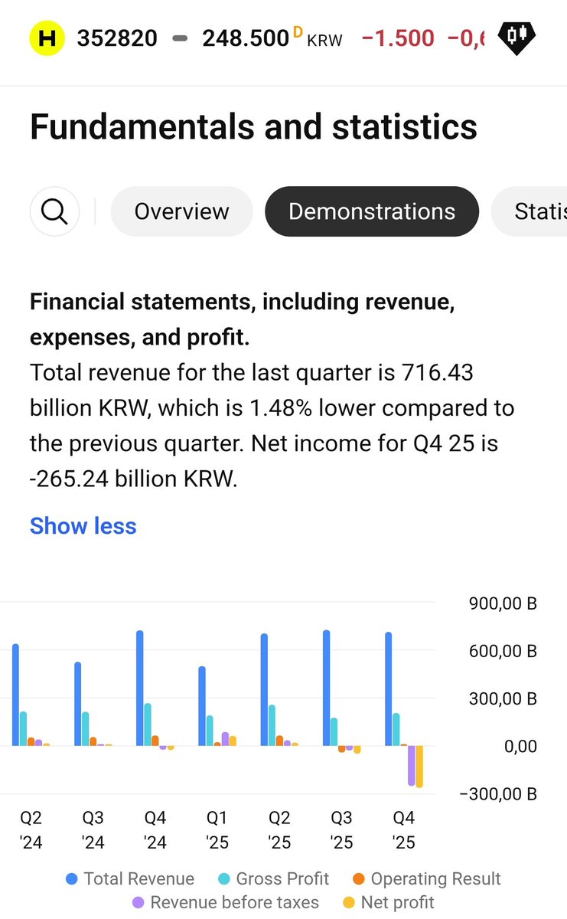567x919 pixels.
Task: Tap the Q2 '25 Gross Profit bar
Action: coord(272,725)
